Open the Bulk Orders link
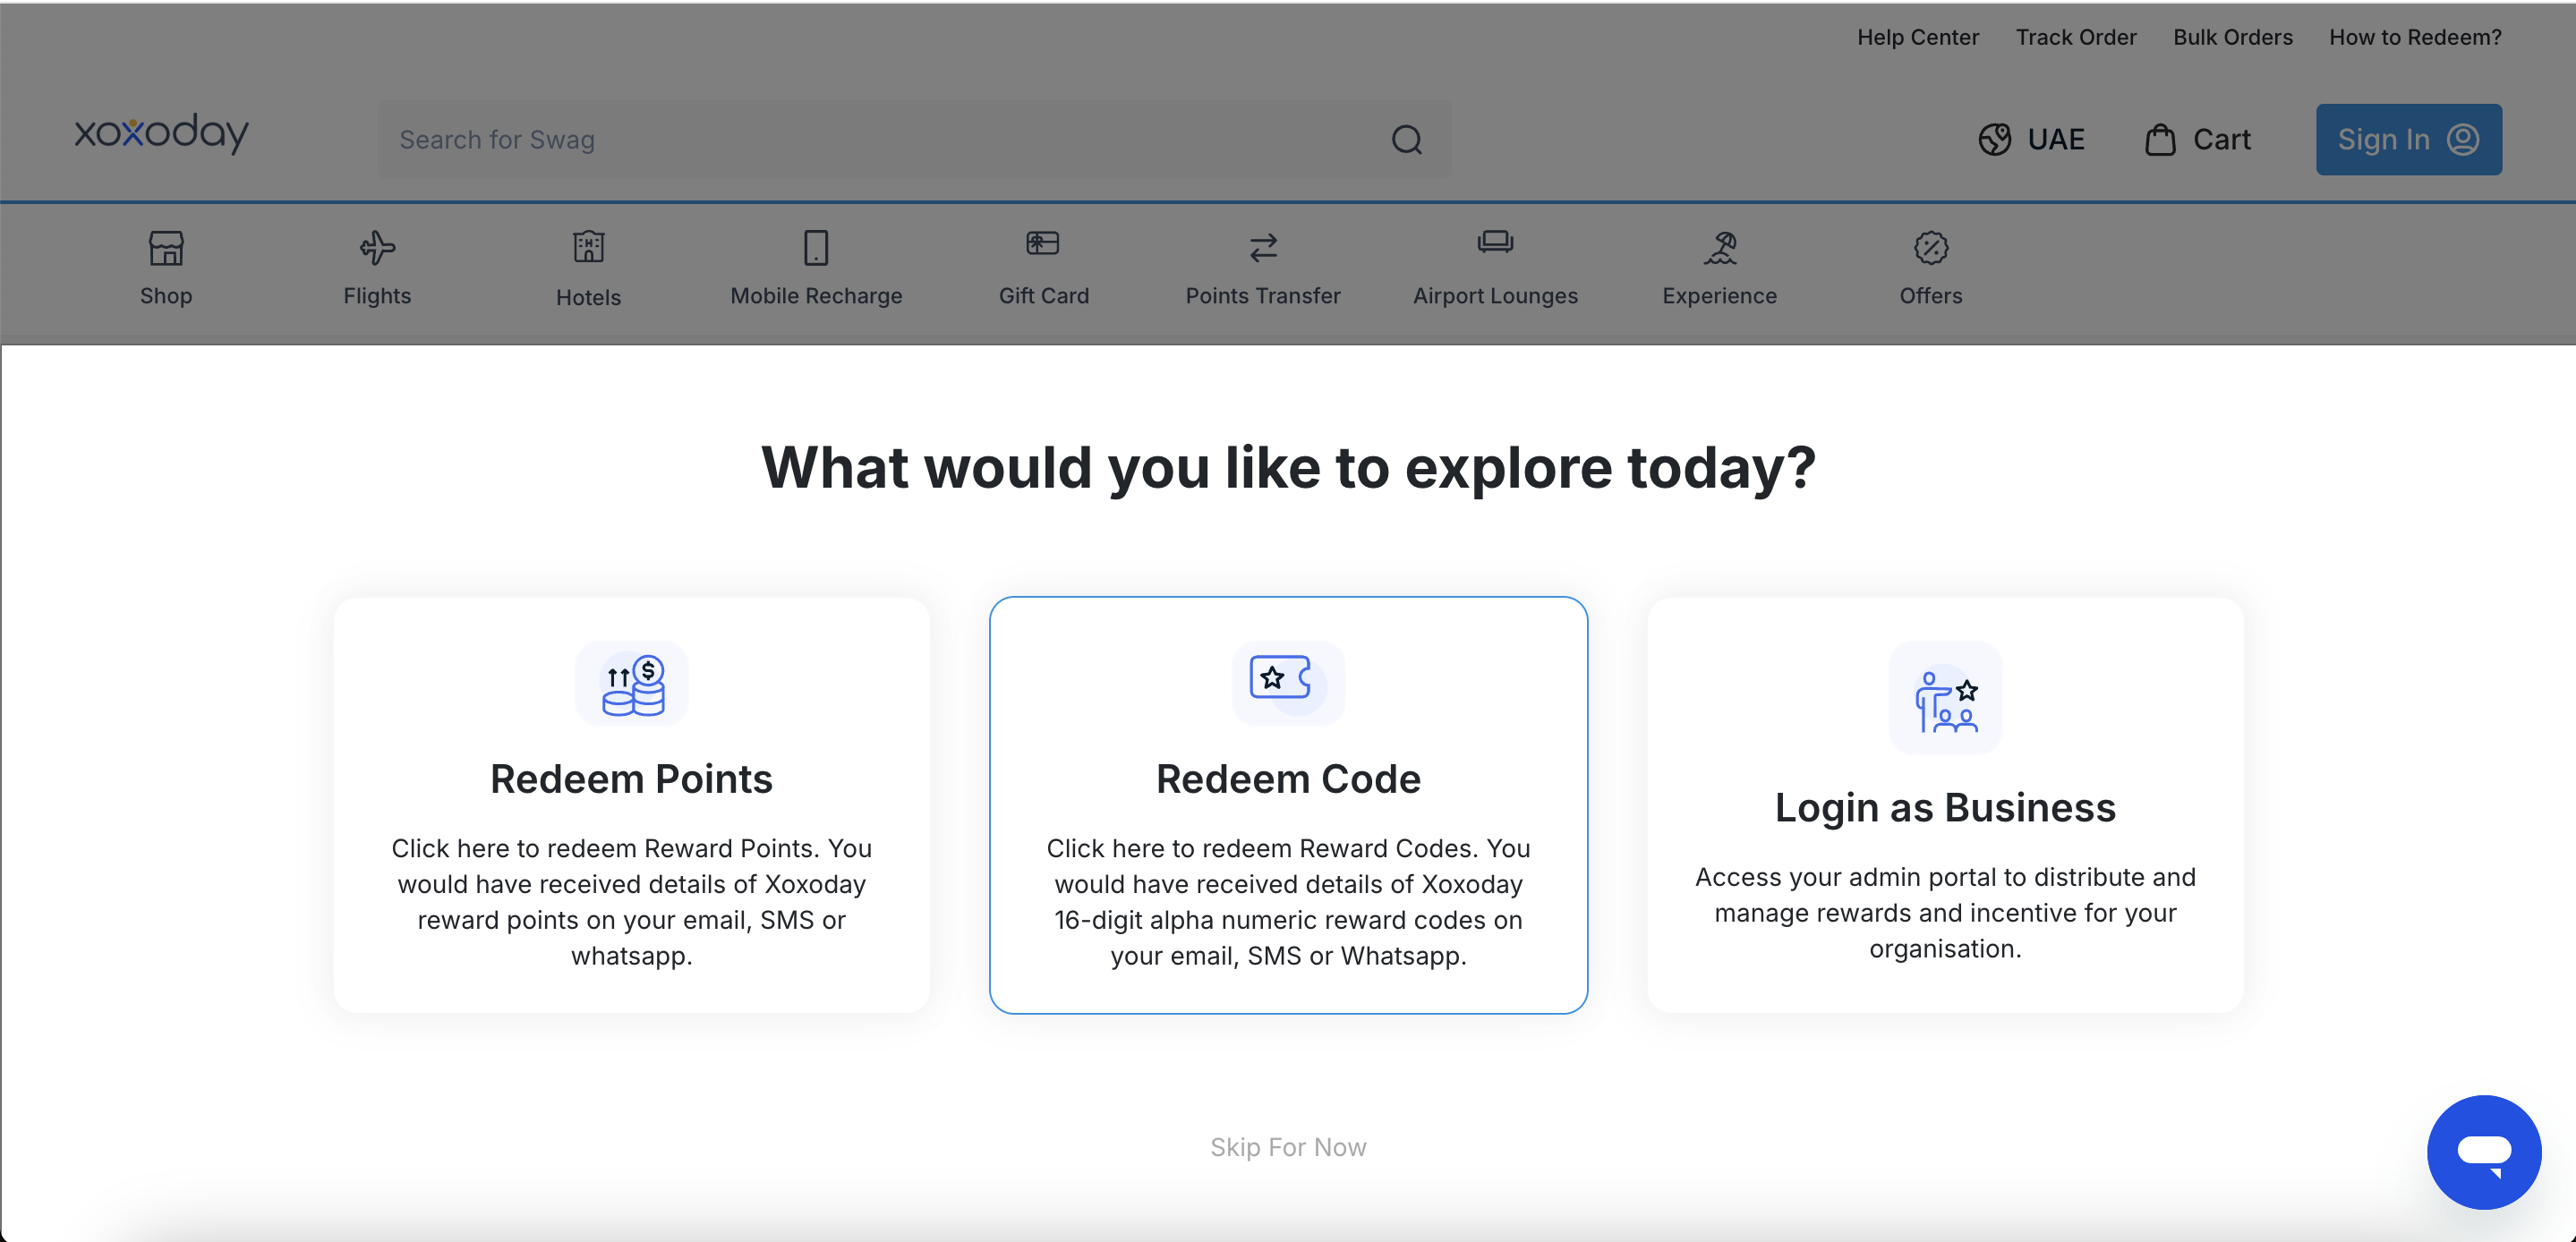Screen dimensions: 2576x1242 tap(2232, 37)
